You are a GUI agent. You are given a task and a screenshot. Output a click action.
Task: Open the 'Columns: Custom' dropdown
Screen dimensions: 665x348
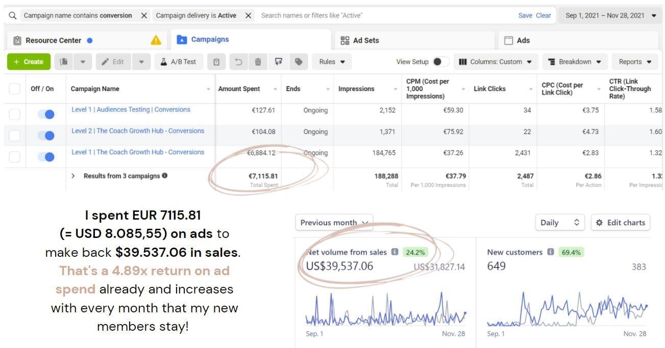coord(495,62)
